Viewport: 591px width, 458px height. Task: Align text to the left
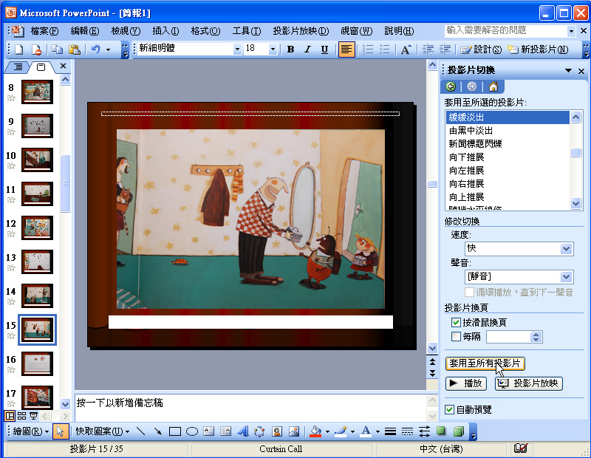pos(346,49)
